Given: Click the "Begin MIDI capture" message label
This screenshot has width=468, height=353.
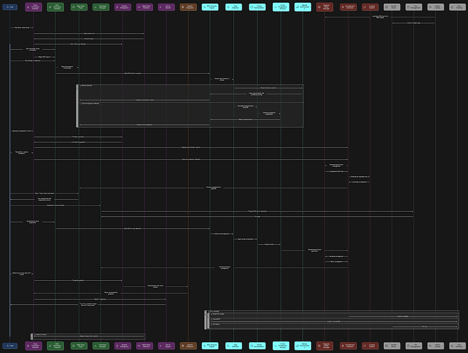Looking at the screenshot, I should pos(44,57).
